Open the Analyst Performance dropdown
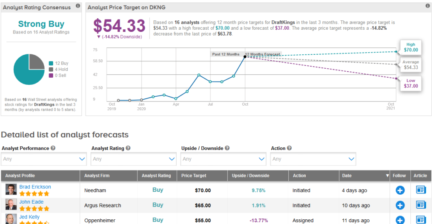Screen dimensions: 436x224 point(44,159)
